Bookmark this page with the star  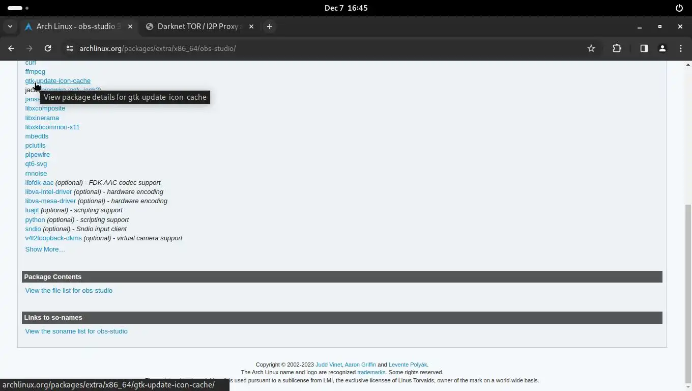[x=591, y=48]
